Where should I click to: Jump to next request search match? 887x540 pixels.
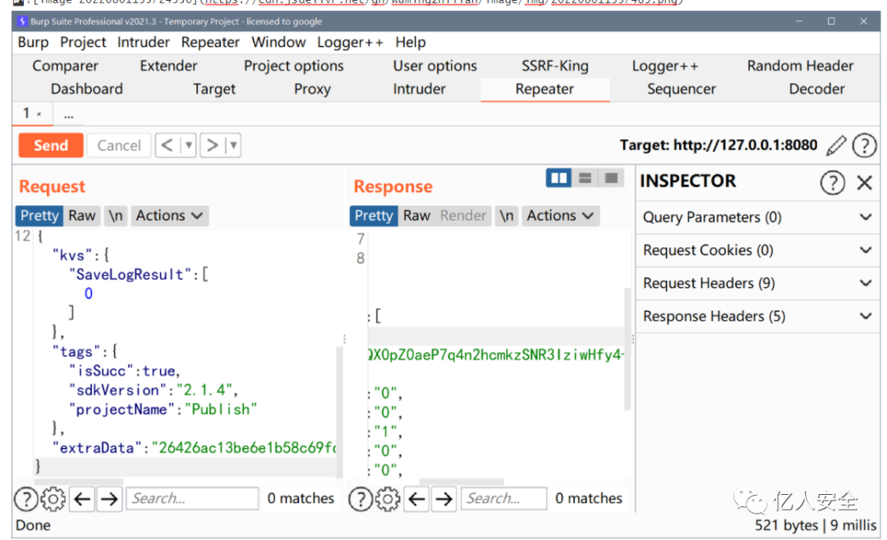[109, 499]
